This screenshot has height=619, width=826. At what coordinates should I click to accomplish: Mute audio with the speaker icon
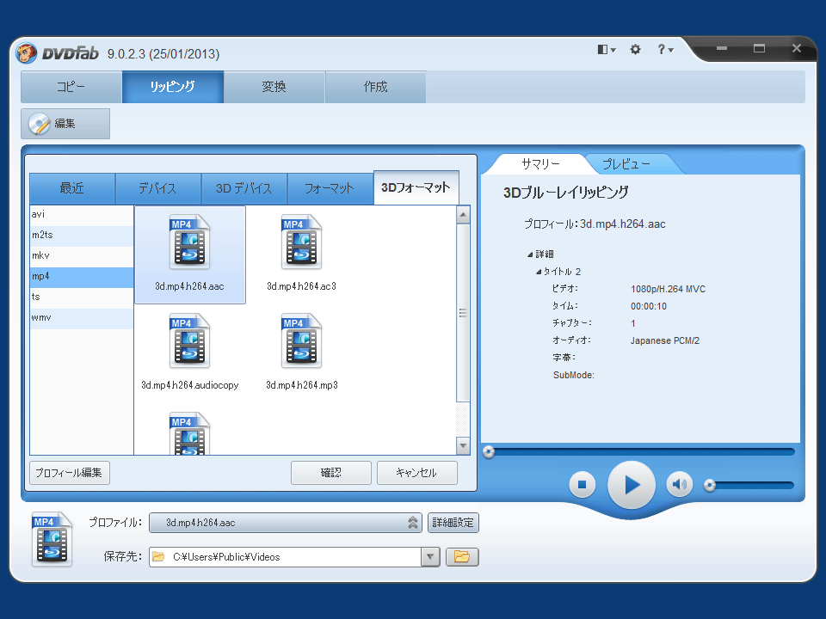click(680, 484)
